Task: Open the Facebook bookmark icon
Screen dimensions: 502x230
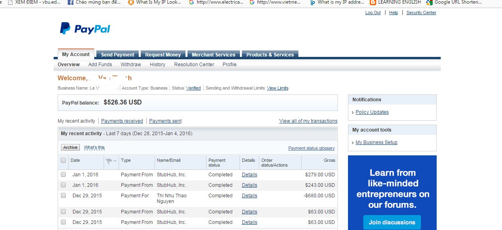Action: 71,2
